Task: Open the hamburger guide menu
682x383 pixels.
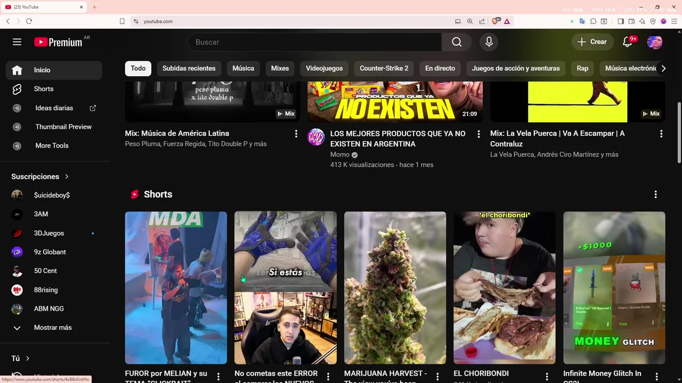Action: [x=17, y=42]
